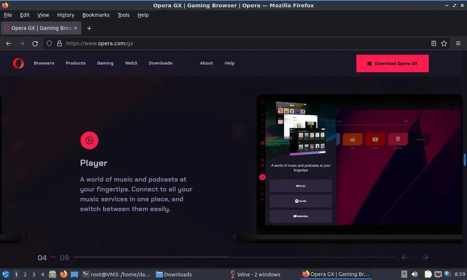This screenshot has height=280, width=467.
Task: Open the clipboard tray icon
Action: [428, 274]
